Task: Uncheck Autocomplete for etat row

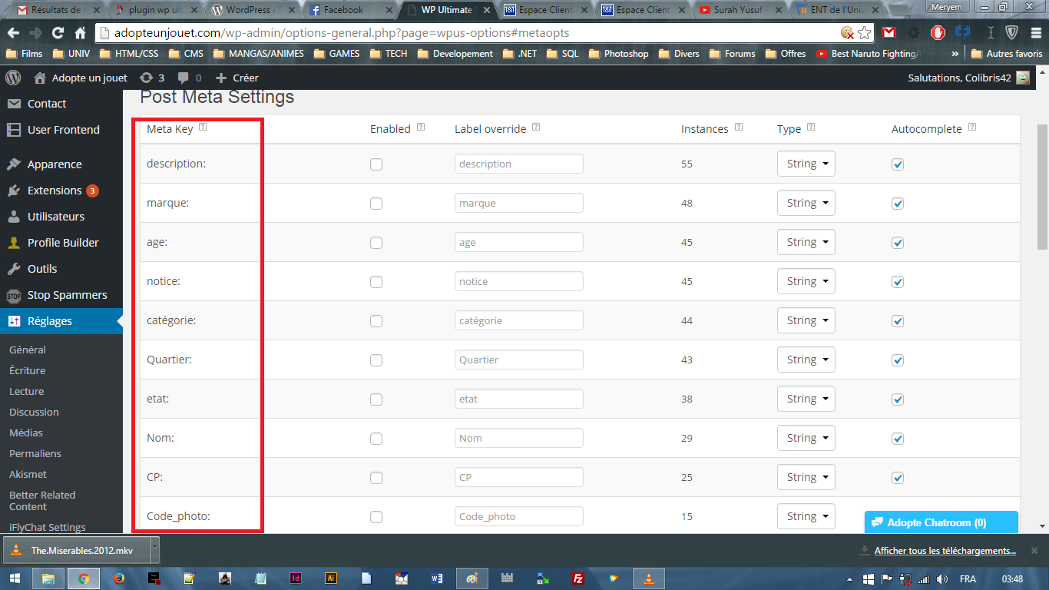Action: coord(898,399)
